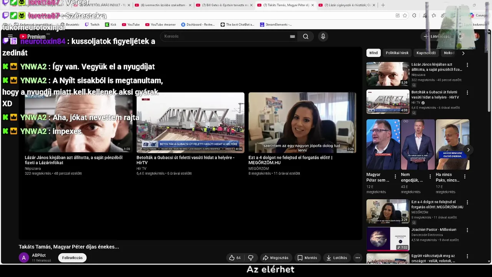Open StreamElements bookmark
The height and width of the screenshot is (277, 492).
276,25
